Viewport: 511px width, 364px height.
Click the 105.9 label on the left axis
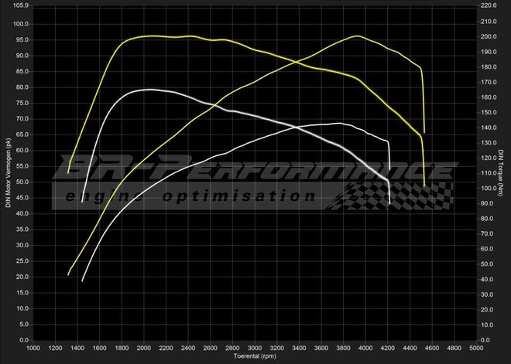click(x=21, y=5)
